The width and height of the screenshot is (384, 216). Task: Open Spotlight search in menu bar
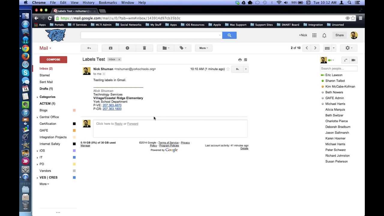tap(349, 2)
